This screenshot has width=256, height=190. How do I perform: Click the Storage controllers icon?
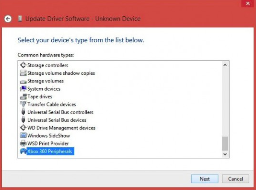(x=23, y=65)
